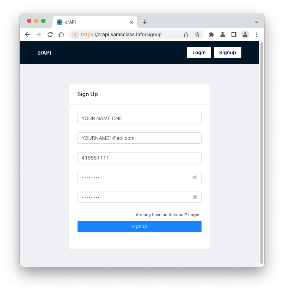
Task: Expand the tab search chevron
Action: (257, 22)
